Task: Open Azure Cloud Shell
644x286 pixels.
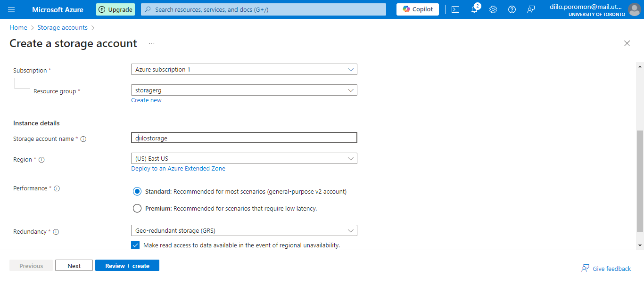Action: click(x=455, y=9)
